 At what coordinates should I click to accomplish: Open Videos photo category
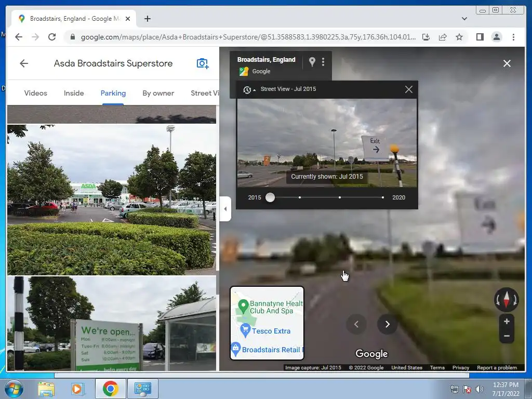(36, 93)
